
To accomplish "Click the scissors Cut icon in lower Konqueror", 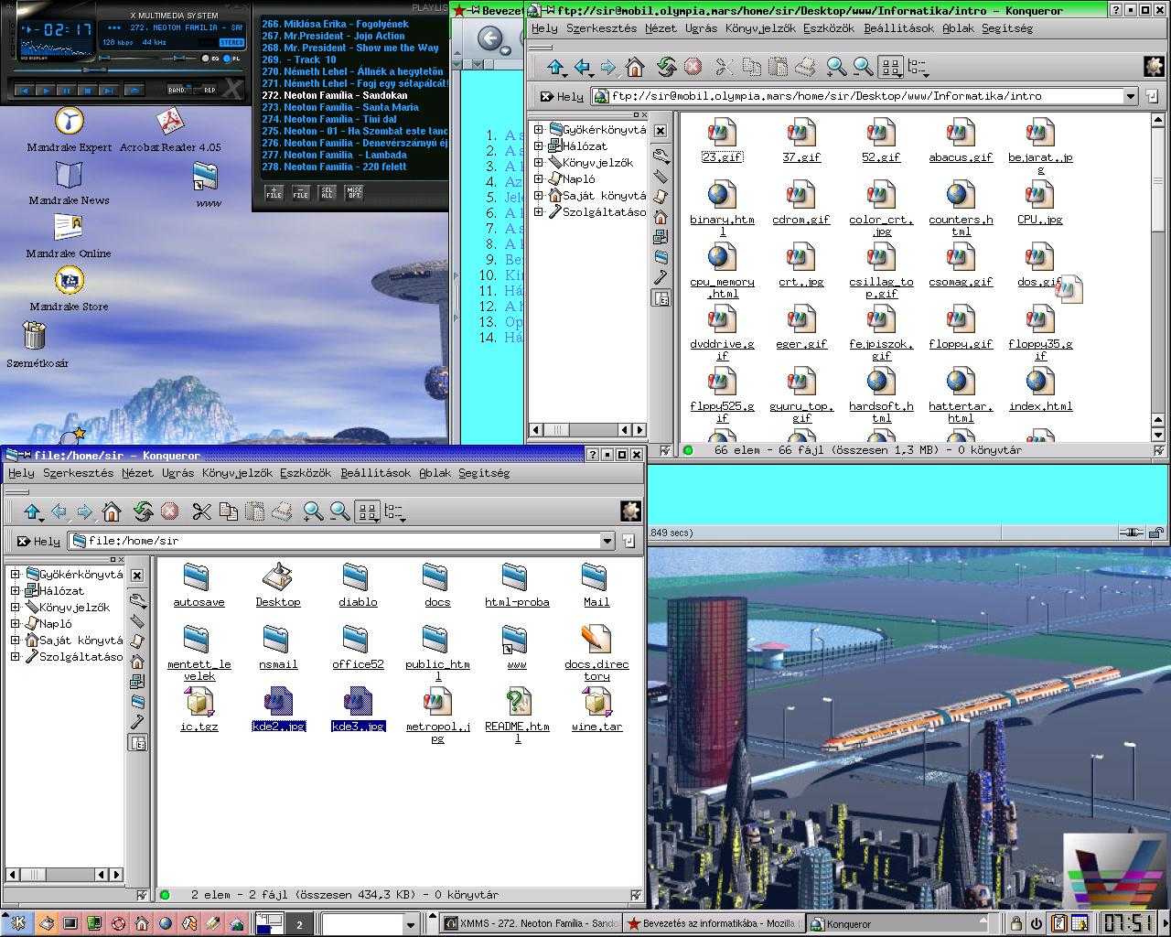I will click(202, 512).
